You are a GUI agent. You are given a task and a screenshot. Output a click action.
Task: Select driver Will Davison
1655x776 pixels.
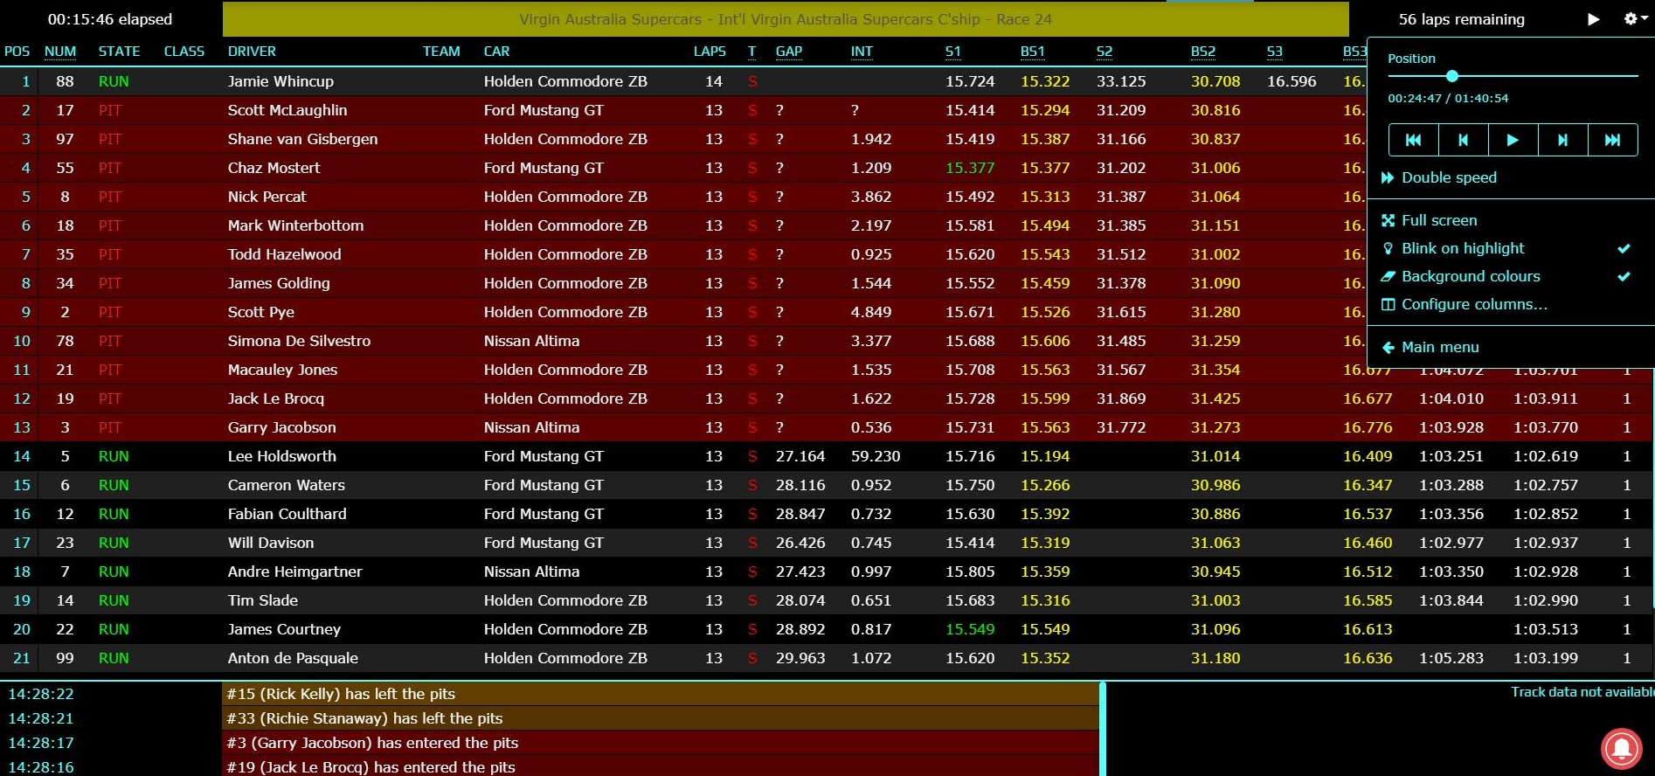pos(271,543)
